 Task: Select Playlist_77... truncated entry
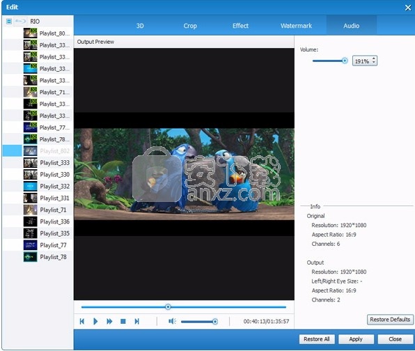point(38,127)
